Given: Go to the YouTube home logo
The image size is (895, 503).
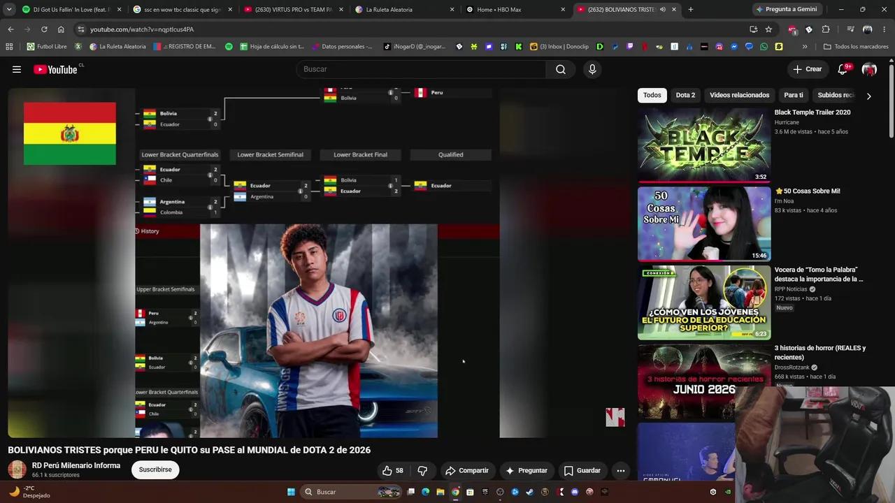Looking at the screenshot, I should (x=55, y=69).
